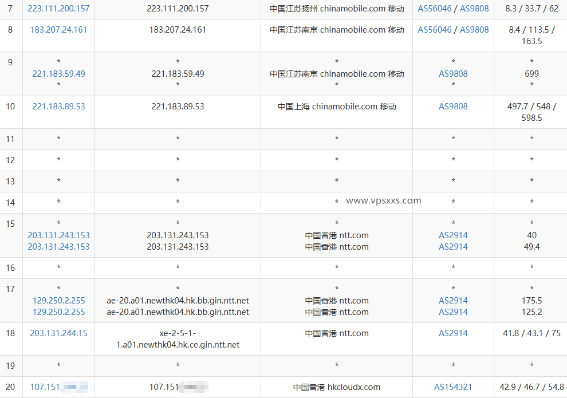Click AS2914 link beside latency 40

click(453, 235)
